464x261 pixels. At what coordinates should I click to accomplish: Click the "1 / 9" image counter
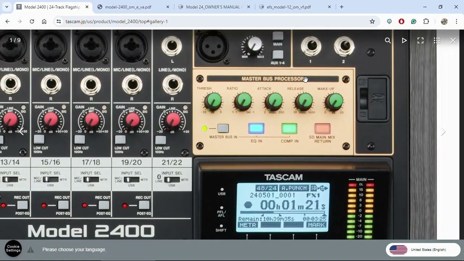(15, 40)
